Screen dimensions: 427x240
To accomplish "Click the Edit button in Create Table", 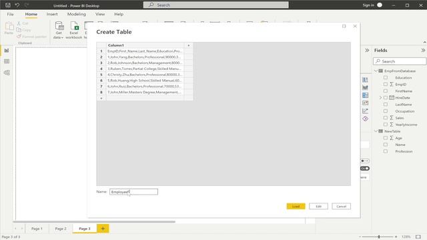I will 319,206.
